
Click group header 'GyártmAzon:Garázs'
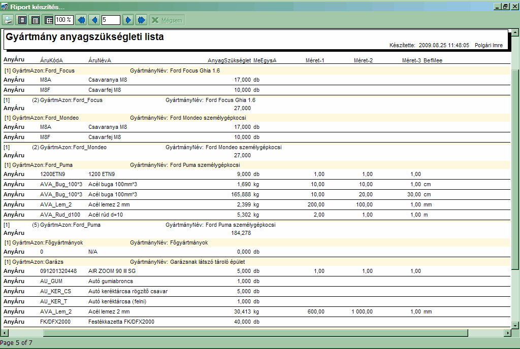click(x=256, y=262)
